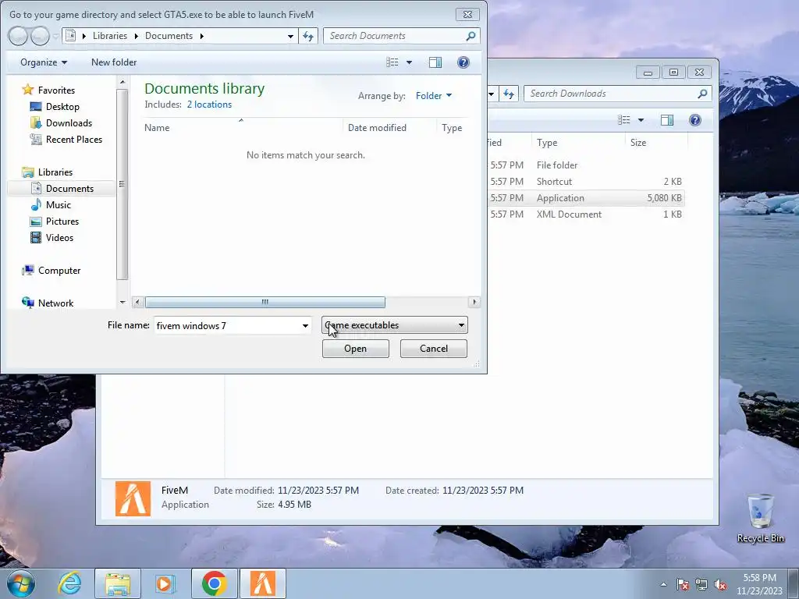Switch to Google Chrome on the taskbar

(x=214, y=583)
